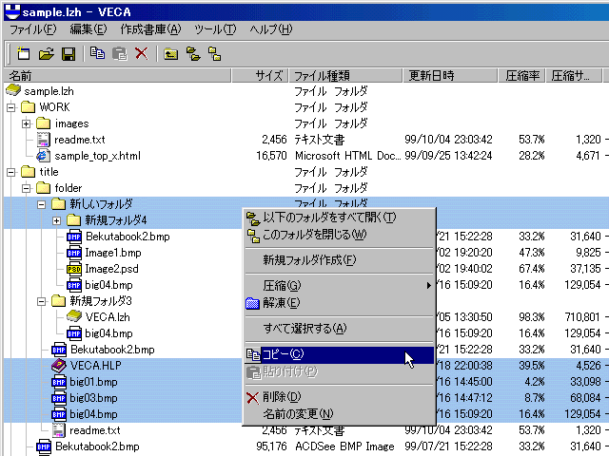This screenshot has width=609, height=456.
Task: Click the 新規フォルダ4 folder icon
Action: click(73, 220)
